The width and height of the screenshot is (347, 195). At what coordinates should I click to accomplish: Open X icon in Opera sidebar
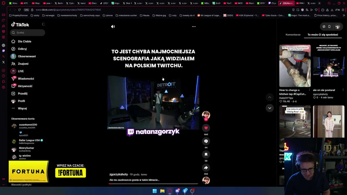click(x=4, y=62)
